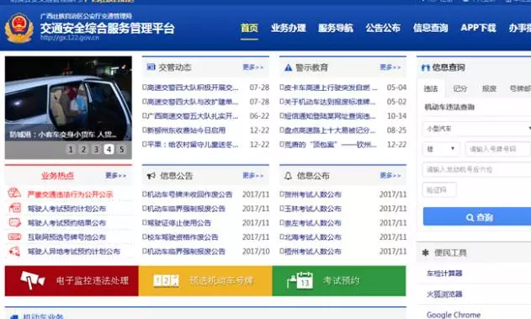Click the camera icon for 电子监控违法处理
Viewport: 531px width, 319px height.
tap(33, 280)
